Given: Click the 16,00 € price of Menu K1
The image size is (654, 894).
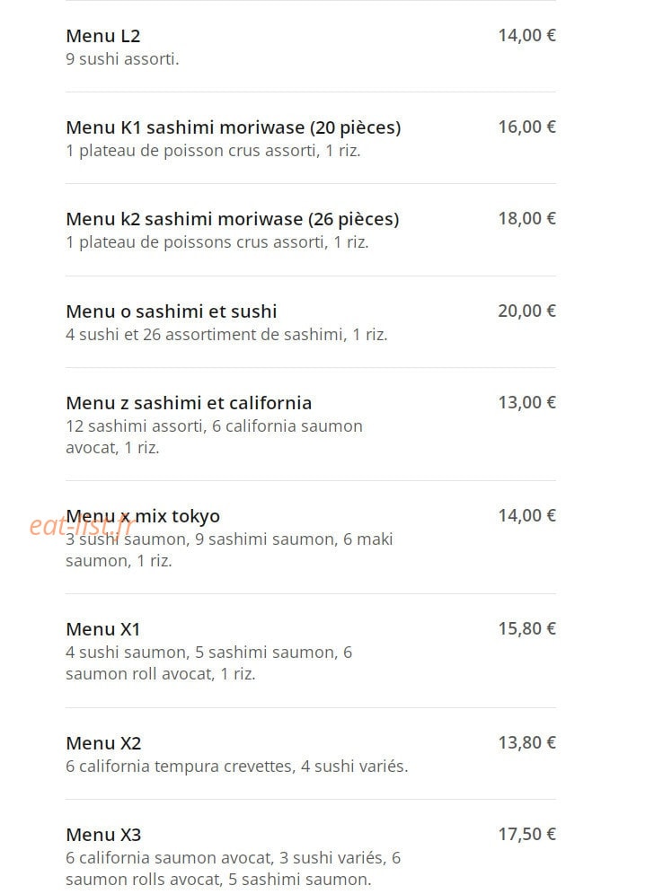Looking at the screenshot, I should [x=526, y=127].
